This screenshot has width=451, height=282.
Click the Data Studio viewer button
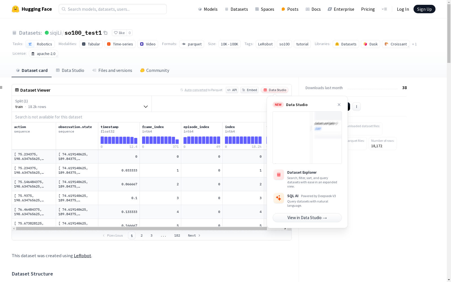tap(275, 90)
